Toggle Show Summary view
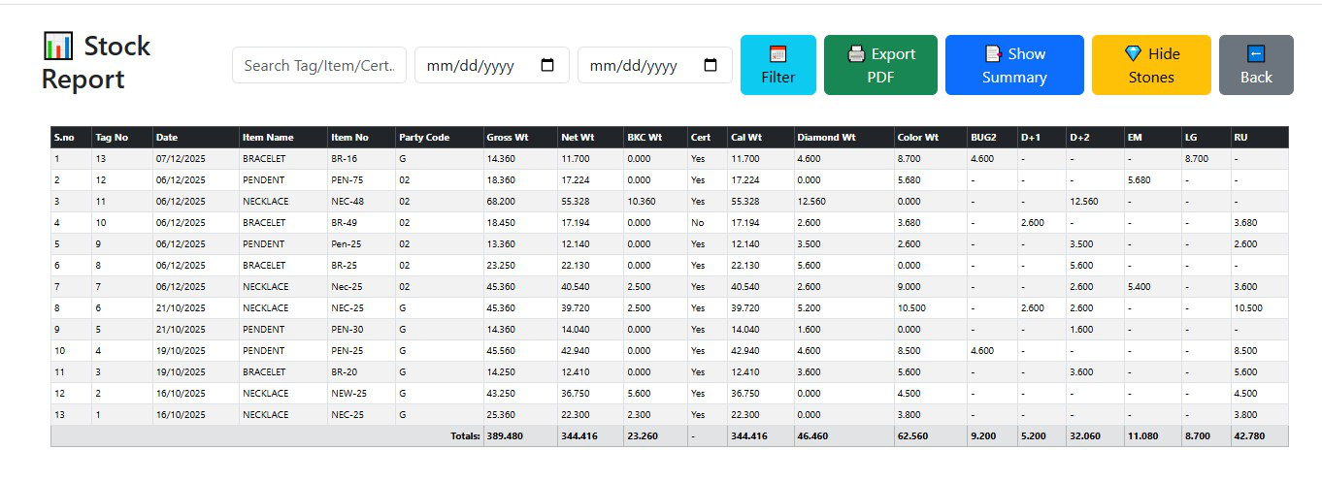The width and height of the screenshot is (1322, 482). [1013, 65]
